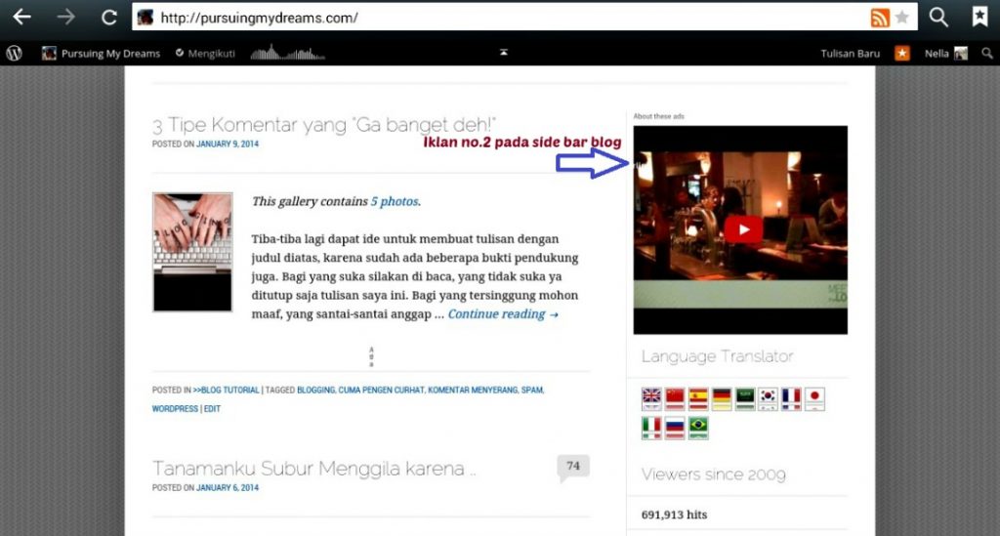This screenshot has width=1000, height=536.
Task: Click the WordPress logo in admin bar
Action: (x=14, y=54)
